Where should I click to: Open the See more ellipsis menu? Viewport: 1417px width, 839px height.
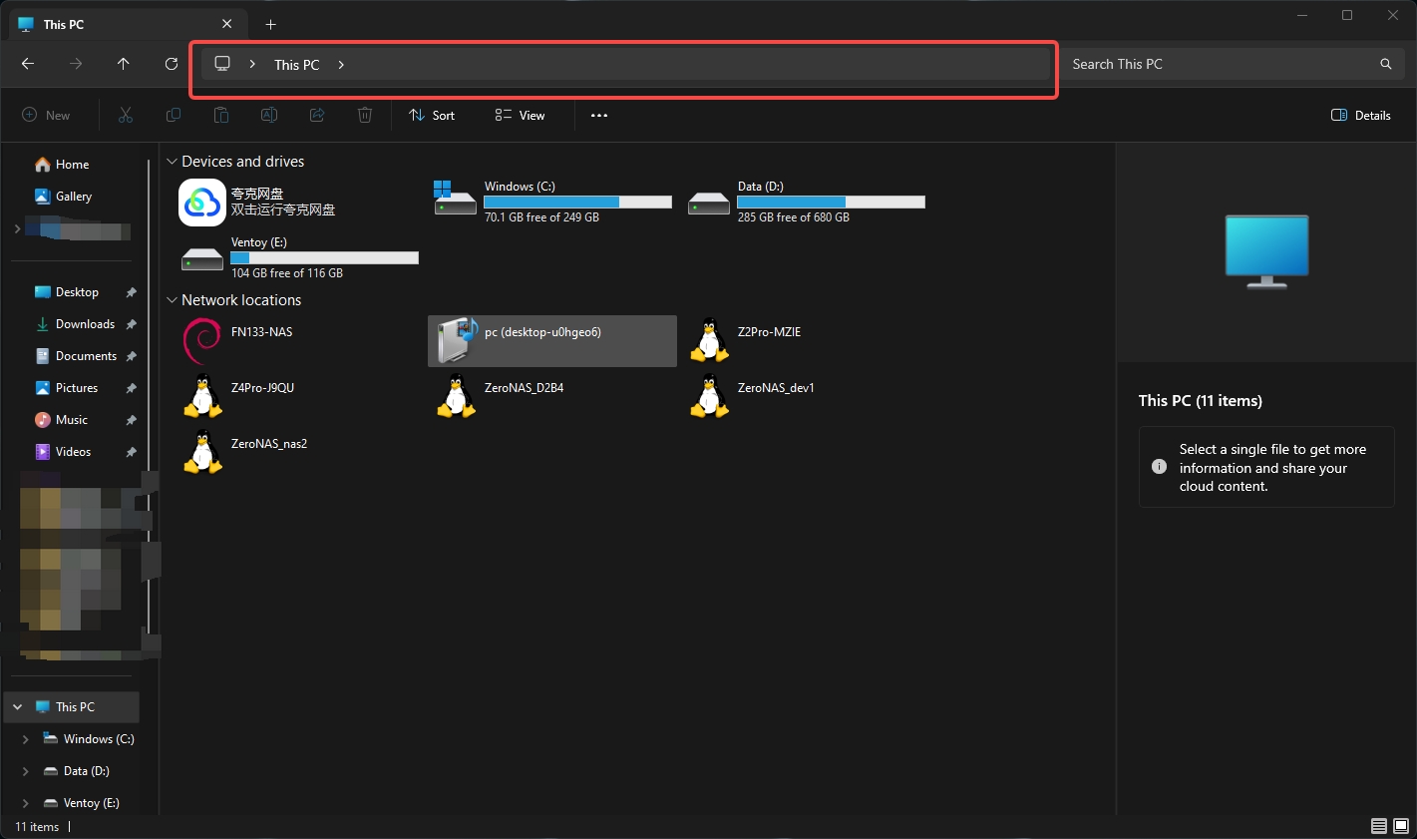point(599,116)
